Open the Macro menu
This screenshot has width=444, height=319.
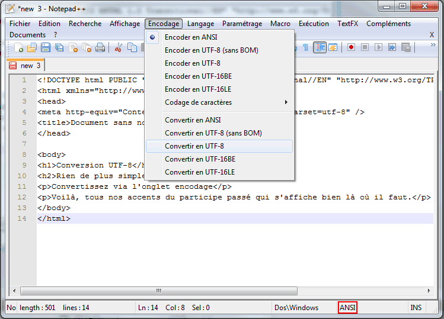pos(280,24)
